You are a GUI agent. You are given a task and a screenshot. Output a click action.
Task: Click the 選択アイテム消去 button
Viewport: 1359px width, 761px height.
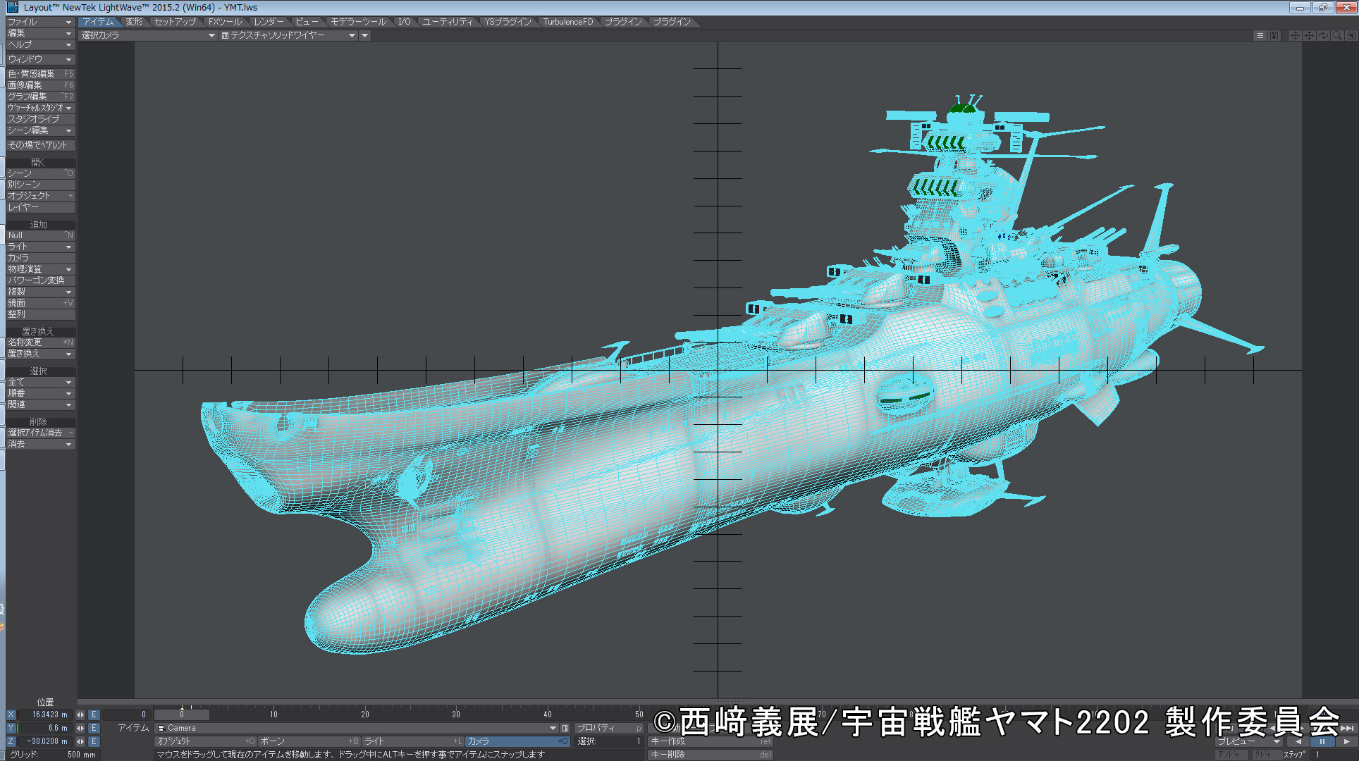point(40,433)
